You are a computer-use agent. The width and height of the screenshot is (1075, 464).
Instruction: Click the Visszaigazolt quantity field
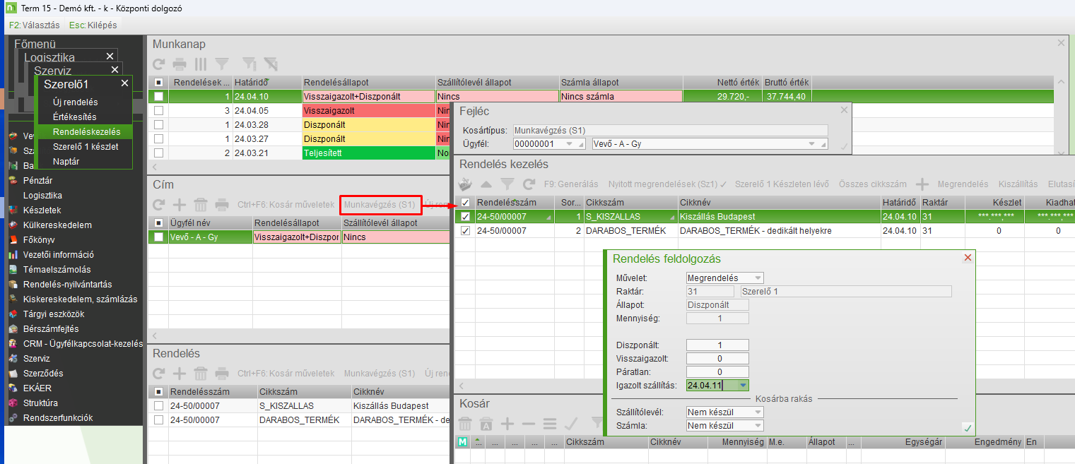coord(717,359)
